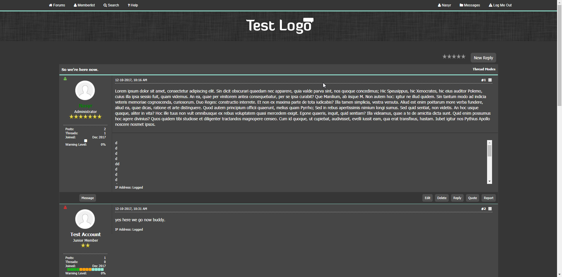Go to the Memberlist page
The image size is (562, 277).
click(84, 5)
